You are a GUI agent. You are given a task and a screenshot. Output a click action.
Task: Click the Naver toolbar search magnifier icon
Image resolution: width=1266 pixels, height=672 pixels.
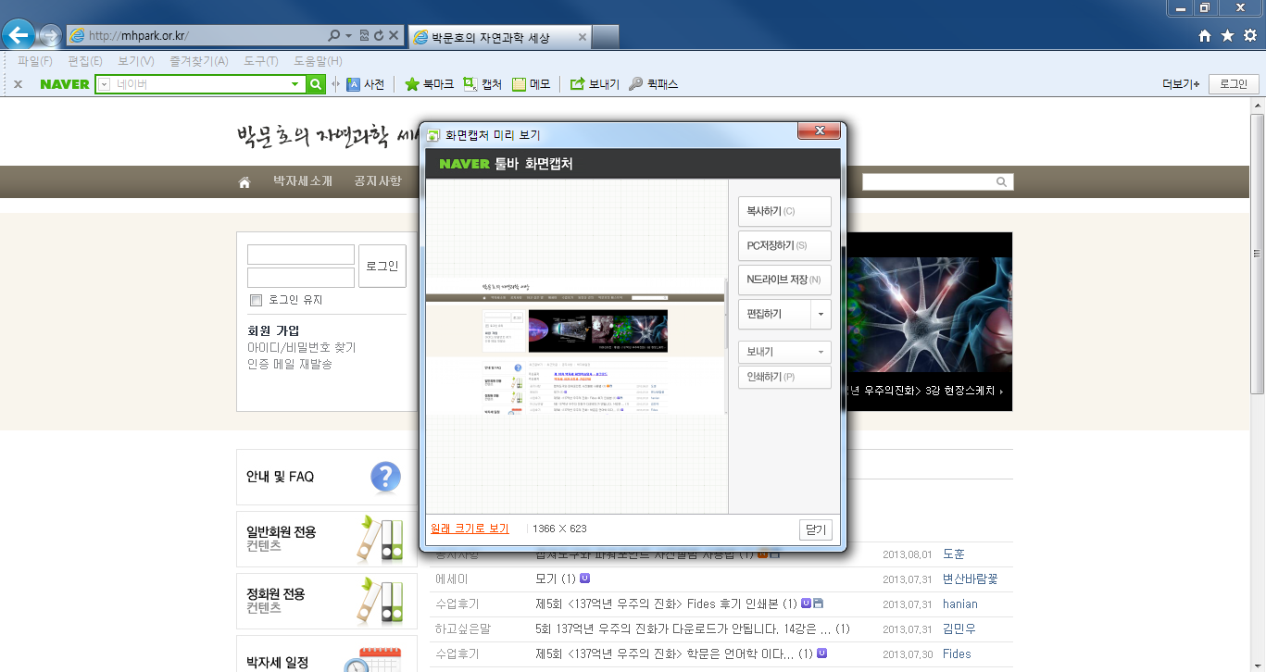click(317, 84)
